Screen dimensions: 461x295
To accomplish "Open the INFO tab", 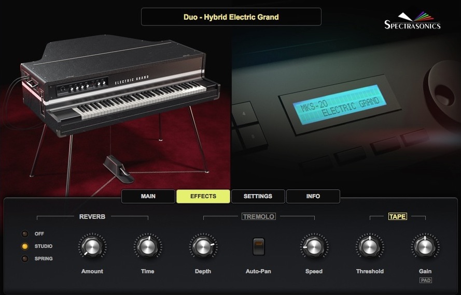I will tap(313, 196).
